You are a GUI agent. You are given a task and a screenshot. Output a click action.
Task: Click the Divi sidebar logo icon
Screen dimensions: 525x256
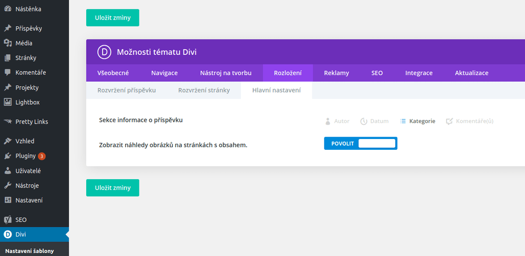pos(7,234)
